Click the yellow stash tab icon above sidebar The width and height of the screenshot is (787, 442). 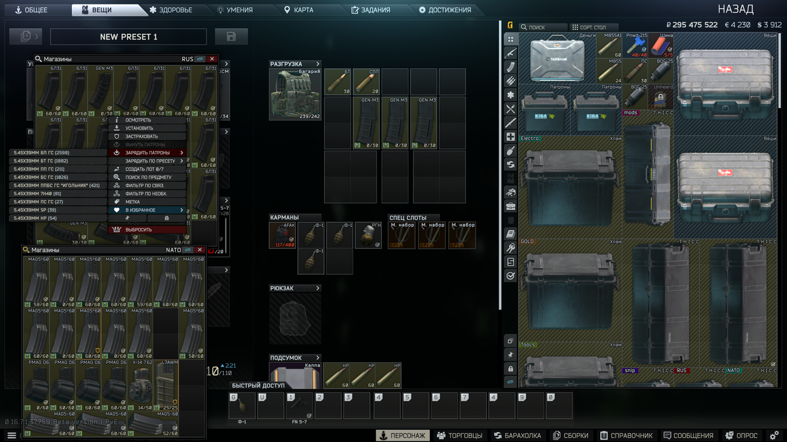tap(510, 26)
